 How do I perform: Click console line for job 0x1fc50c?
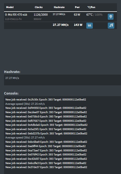click(x=46, y=100)
